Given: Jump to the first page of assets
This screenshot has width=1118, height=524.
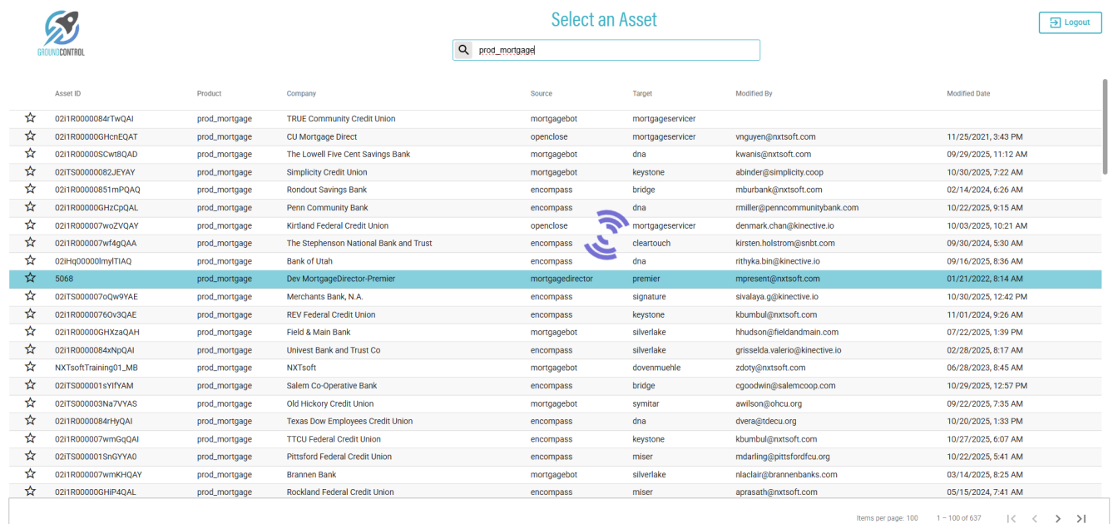Looking at the screenshot, I should 1012,518.
